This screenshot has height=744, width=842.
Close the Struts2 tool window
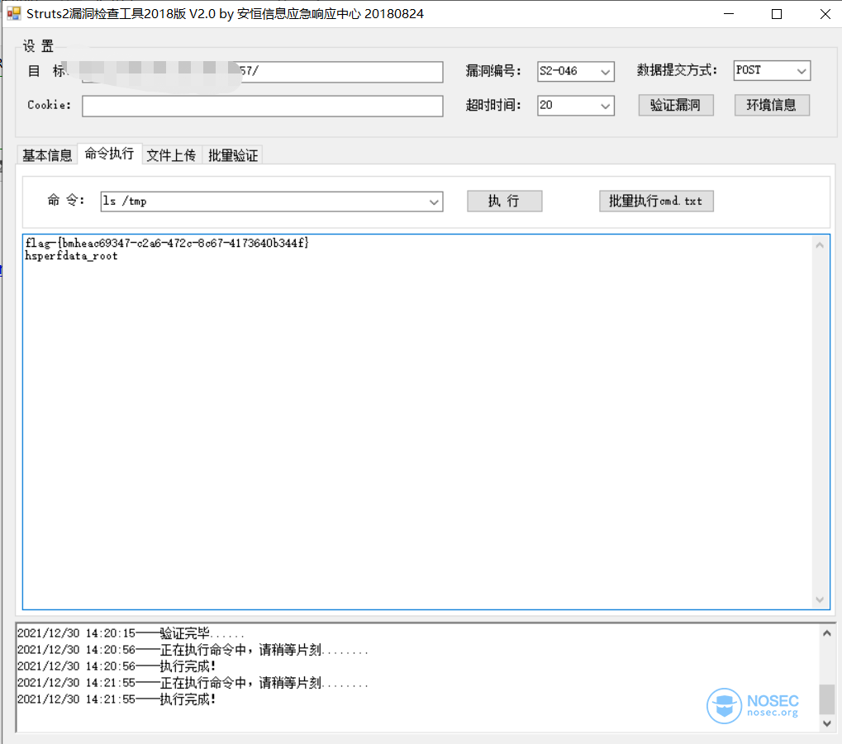pos(825,13)
